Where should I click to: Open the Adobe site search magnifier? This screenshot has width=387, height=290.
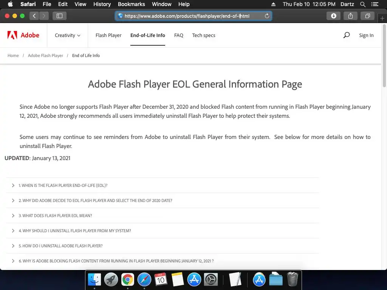(347, 35)
